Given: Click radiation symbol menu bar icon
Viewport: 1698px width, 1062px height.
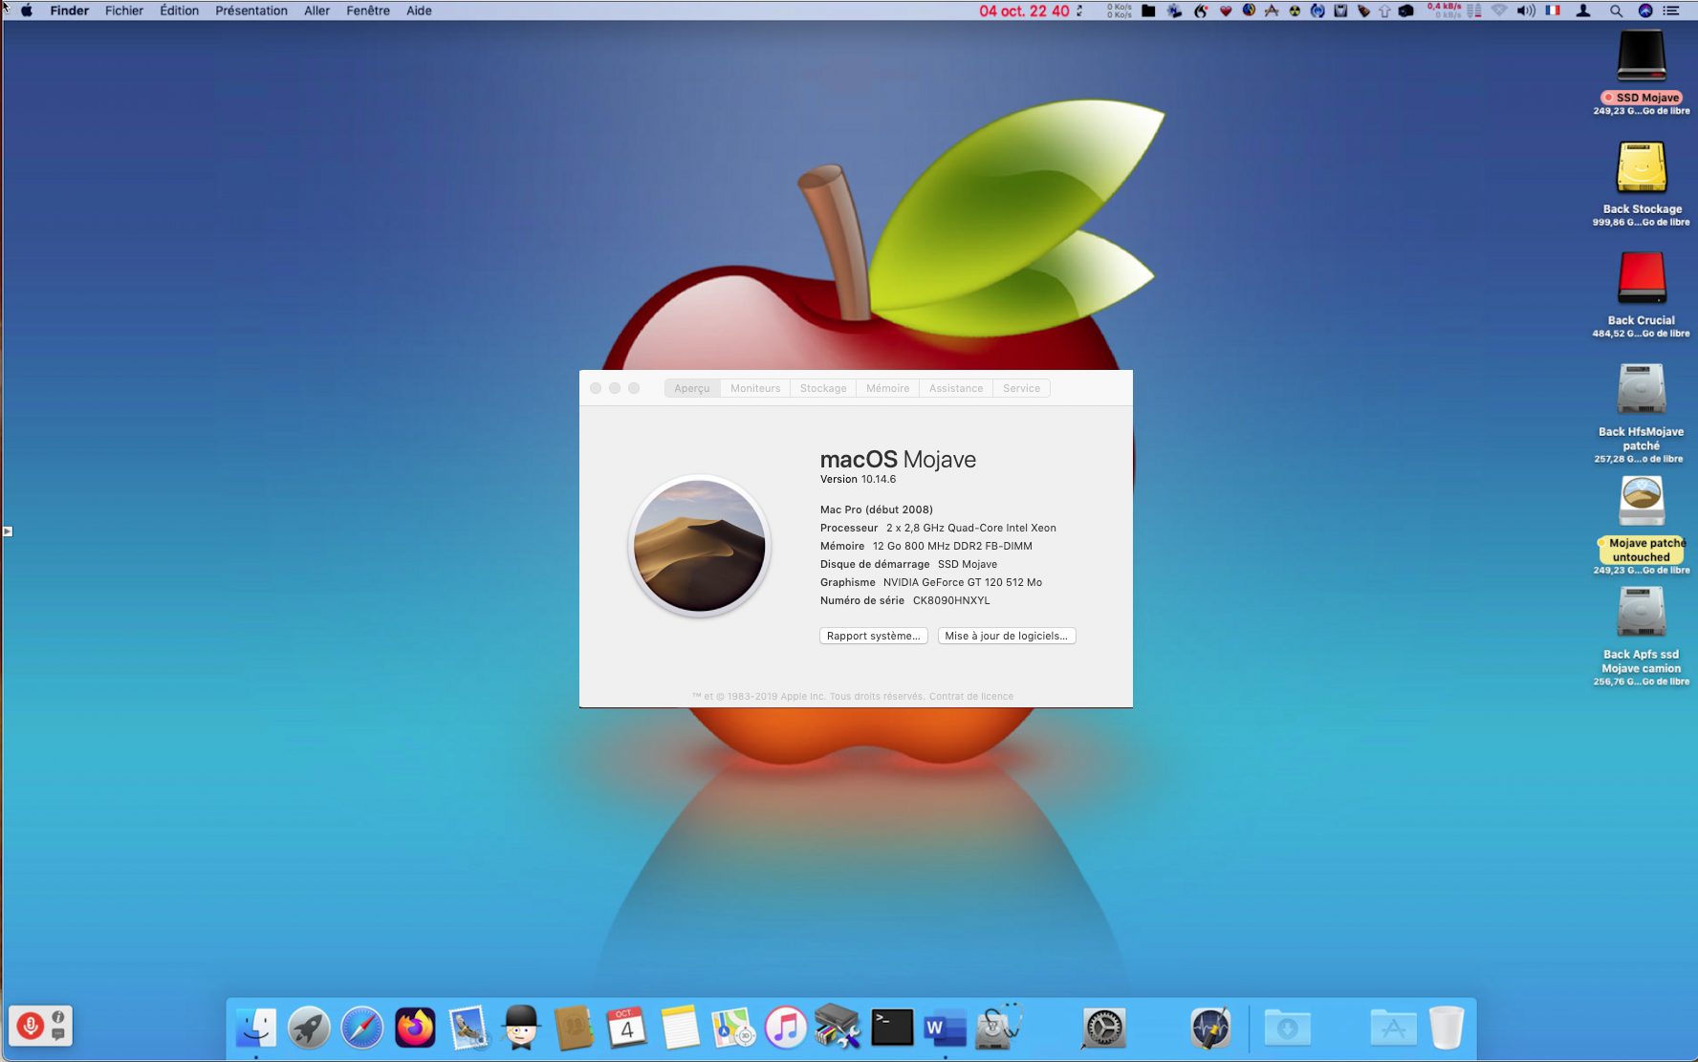Looking at the screenshot, I should pyautogui.click(x=1295, y=11).
